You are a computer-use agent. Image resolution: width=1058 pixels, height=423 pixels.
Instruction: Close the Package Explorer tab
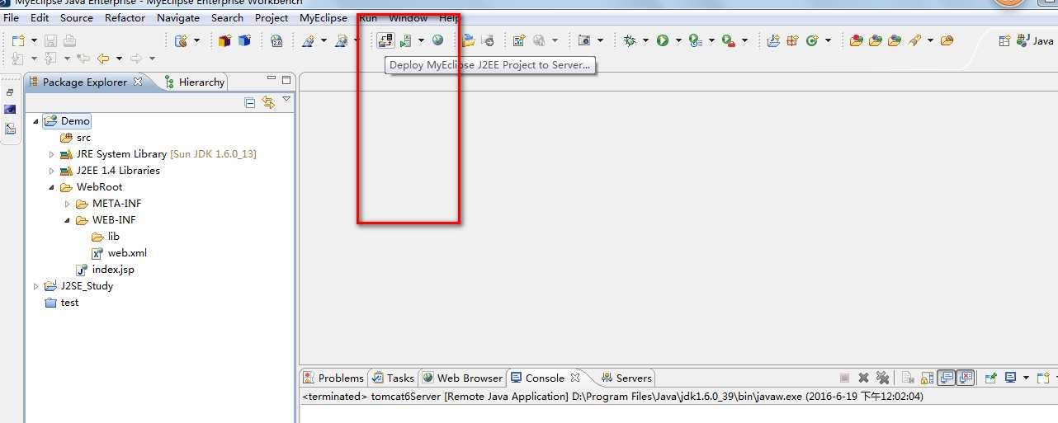coord(138,82)
